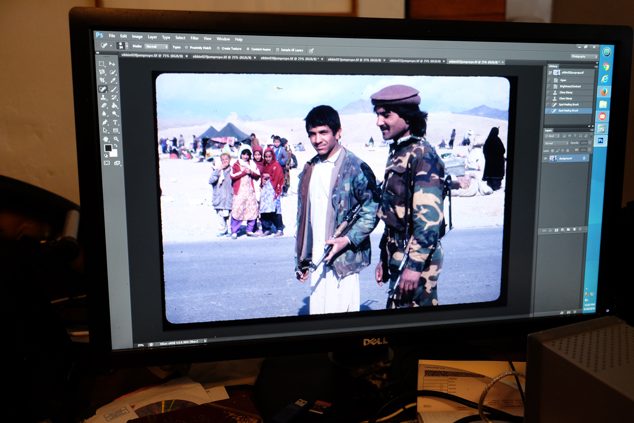
Task: Open the Image menu
Action: (137, 37)
